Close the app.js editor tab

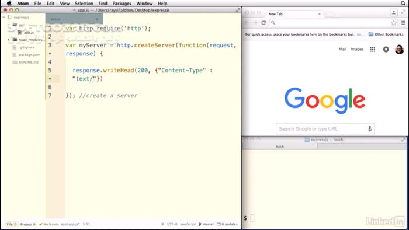point(97,19)
